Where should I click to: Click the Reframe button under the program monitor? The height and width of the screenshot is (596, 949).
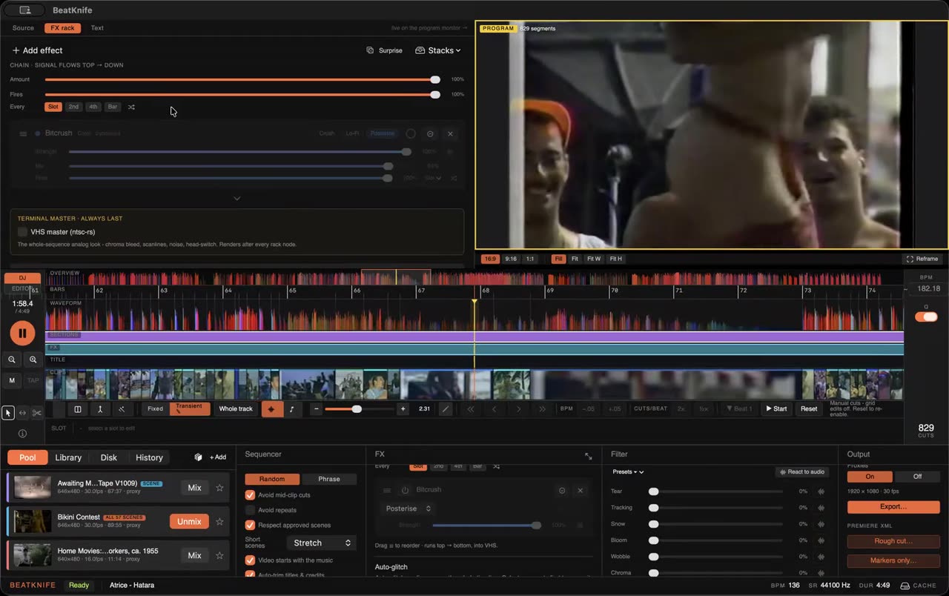pyautogui.click(x=922, y=259)
